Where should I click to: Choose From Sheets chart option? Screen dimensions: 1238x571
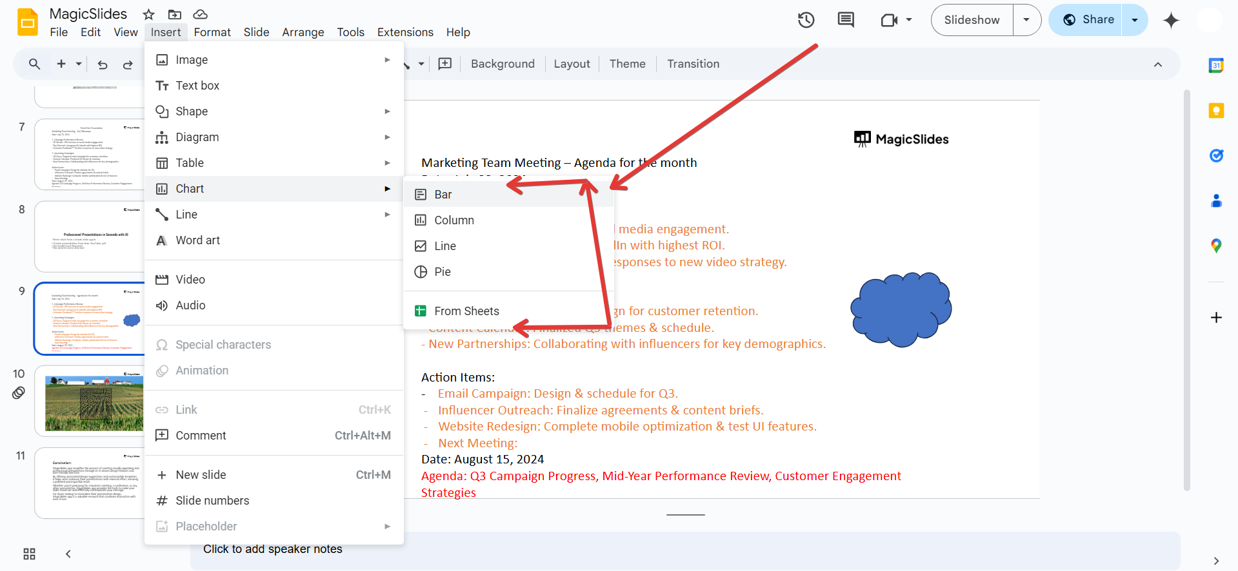click(466, 311)
